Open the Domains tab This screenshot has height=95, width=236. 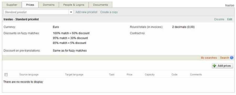(49, 5)
